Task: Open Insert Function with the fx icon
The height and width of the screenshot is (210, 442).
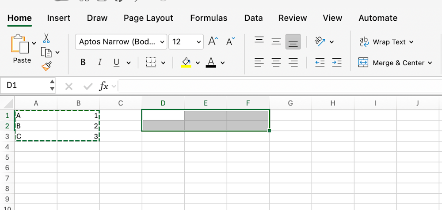Action: [x=104, y=86]
